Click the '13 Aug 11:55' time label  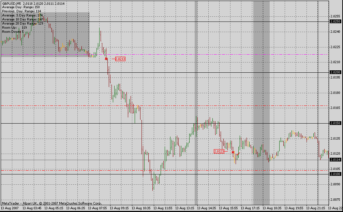[163, 208]
